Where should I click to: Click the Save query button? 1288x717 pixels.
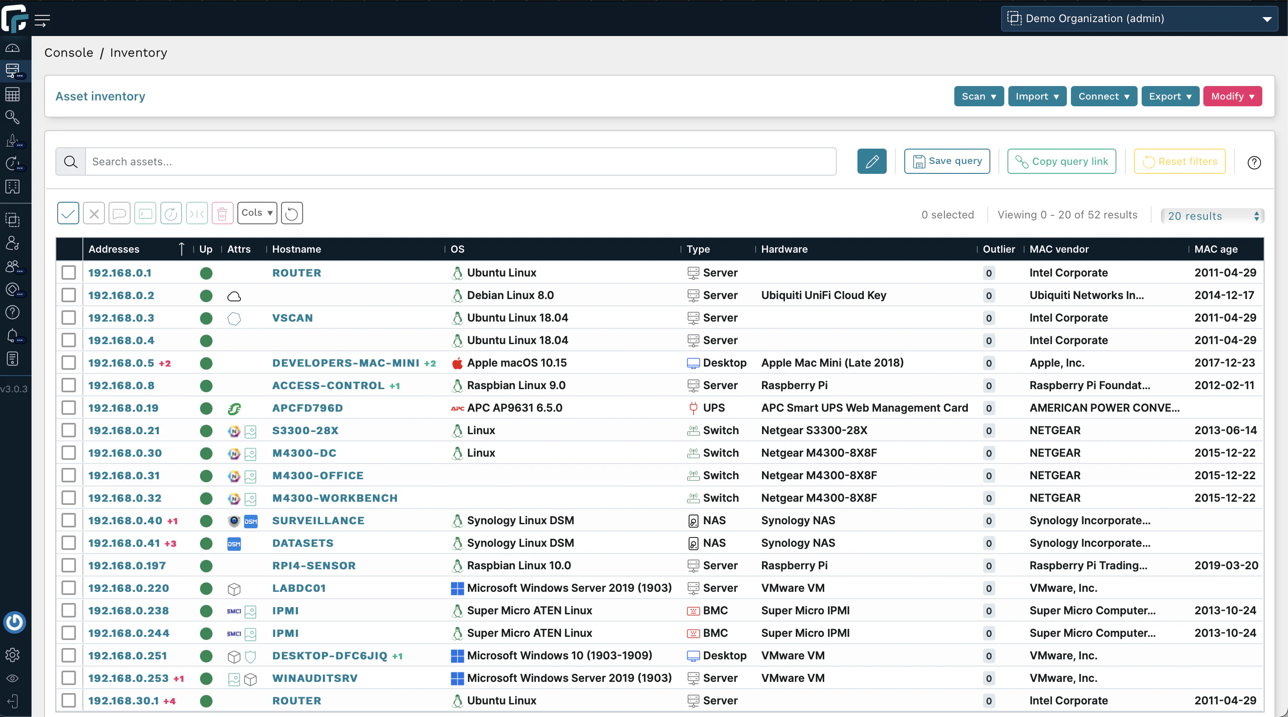coord(947,161)
